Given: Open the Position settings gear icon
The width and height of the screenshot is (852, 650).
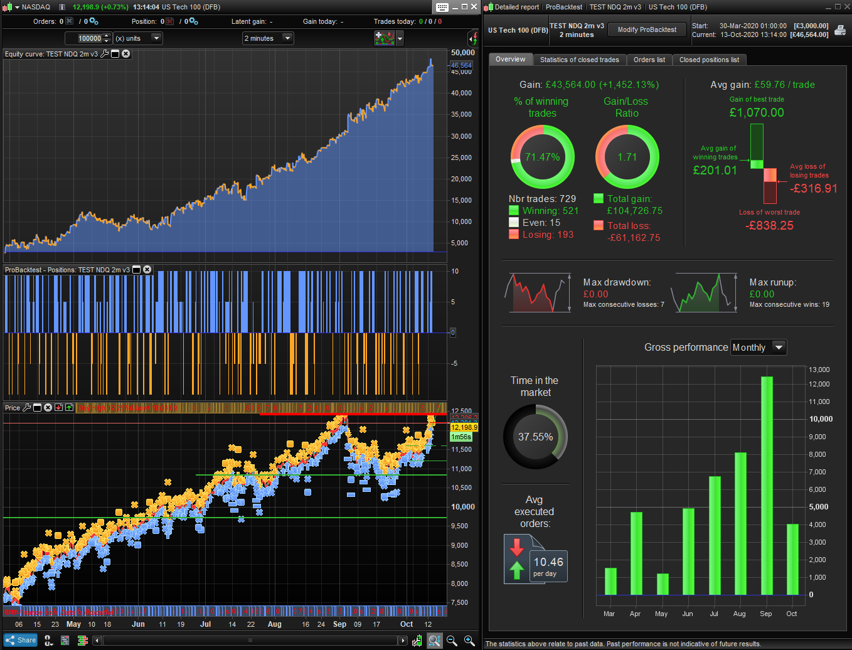Looking at the screenshot, I should pyautogui.click(x=193, y=21).
